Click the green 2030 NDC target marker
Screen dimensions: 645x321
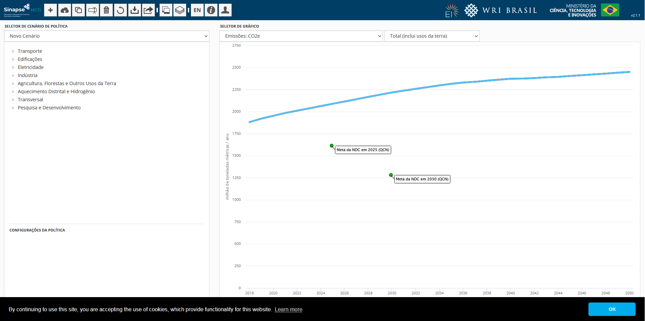pyautogui.click(x=391, y=175)
